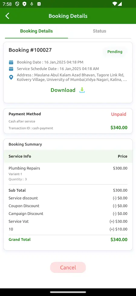Screen dimensions: 136x296
Task: Tap the back arrow in the header
Action: point(7,16)
